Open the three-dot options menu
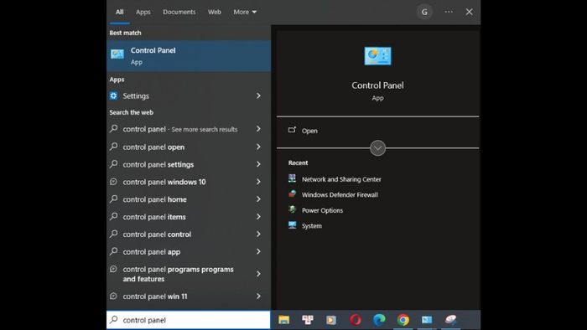The width and height of the screenshot is (587, 330). [x=449, y=12]
